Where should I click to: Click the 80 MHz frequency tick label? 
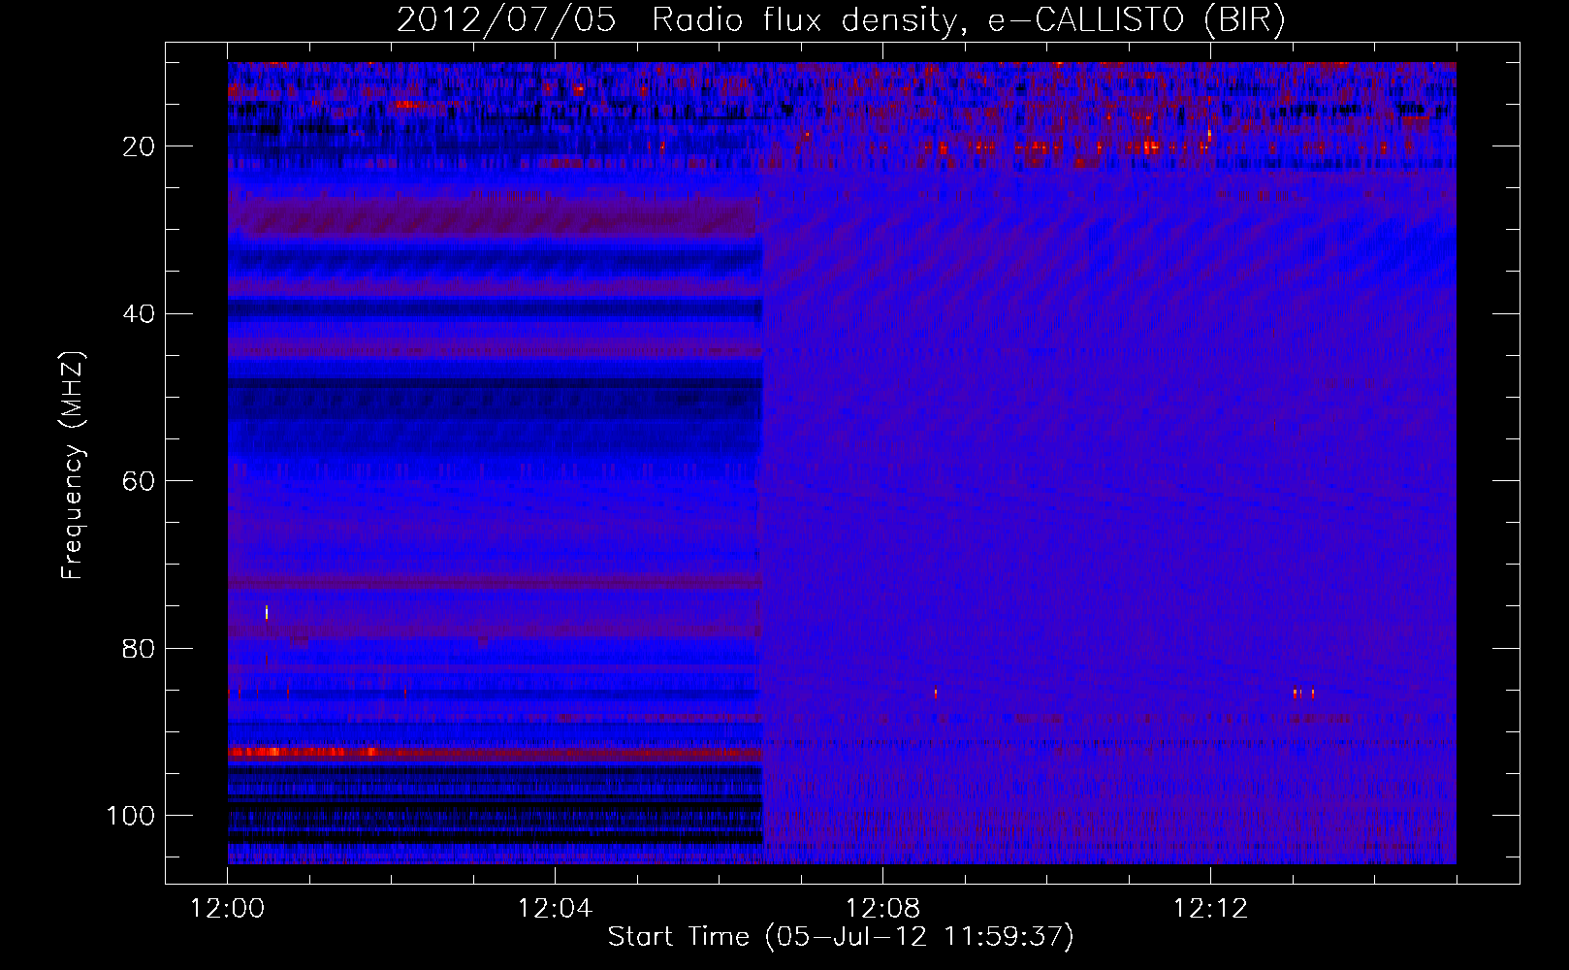(140, 648)
